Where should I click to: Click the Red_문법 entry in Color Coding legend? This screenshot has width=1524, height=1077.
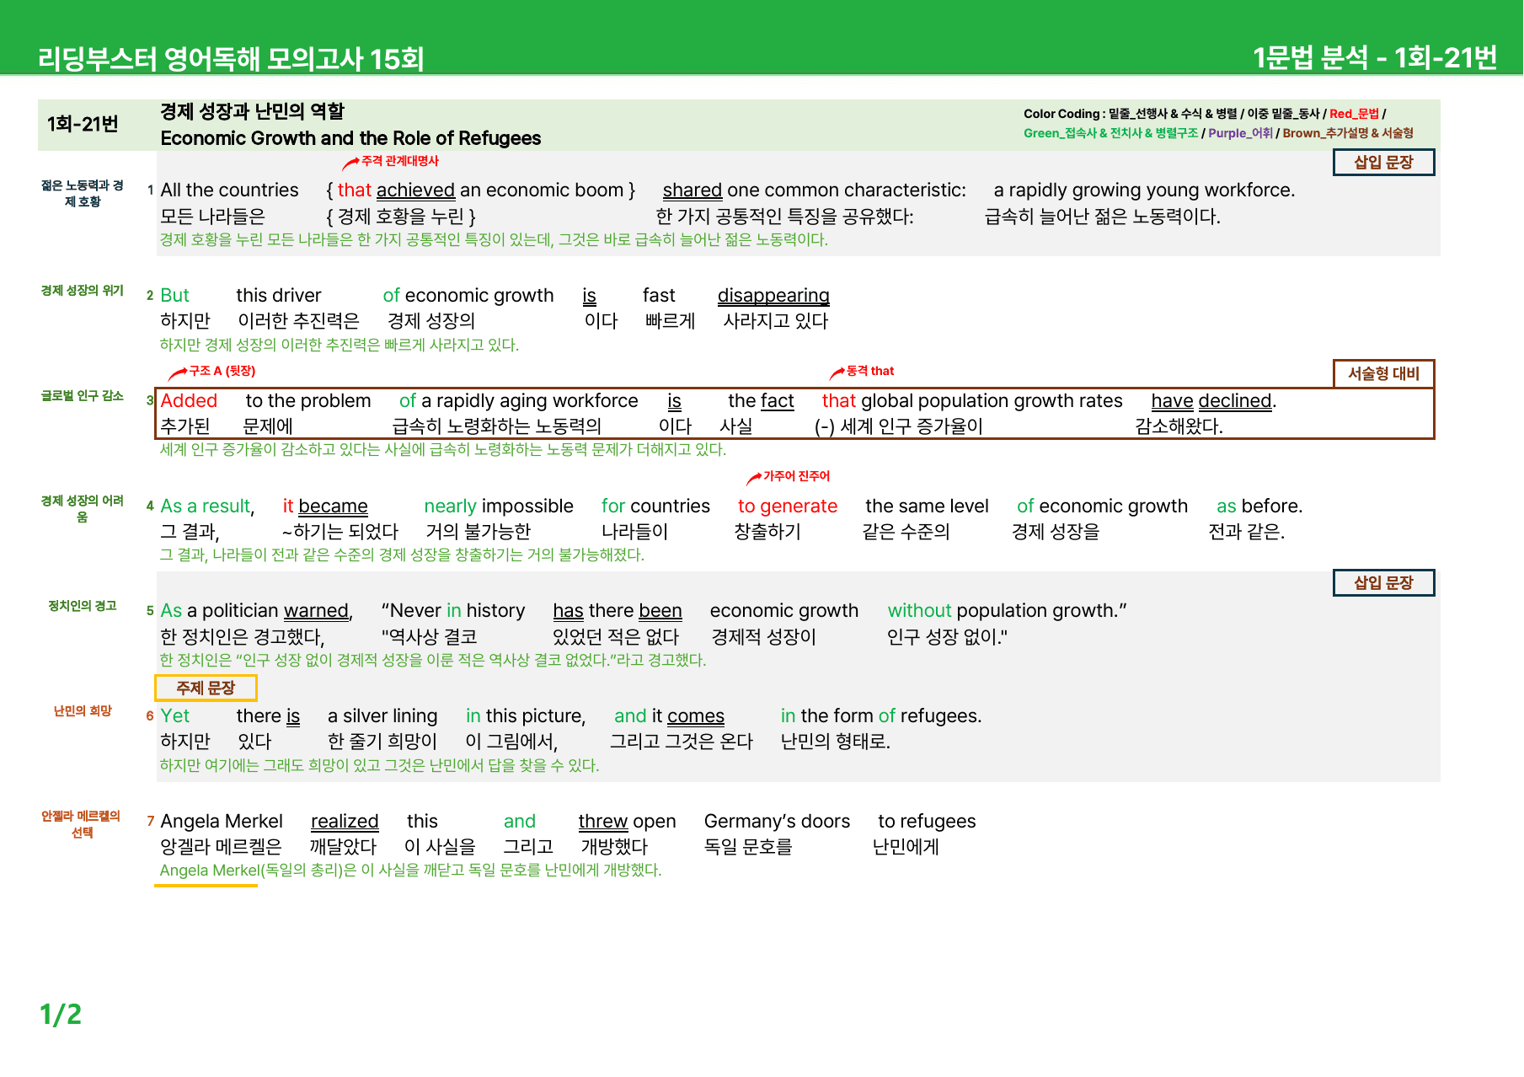tap(1354, 114)
